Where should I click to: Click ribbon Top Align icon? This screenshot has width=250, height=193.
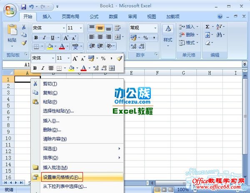click(92, 28)
